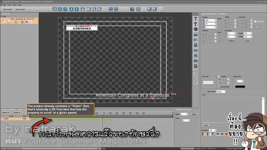Click the light Text Color swatch
The image size is (267, 150).
pyautogui.click(x=208, y=82)
